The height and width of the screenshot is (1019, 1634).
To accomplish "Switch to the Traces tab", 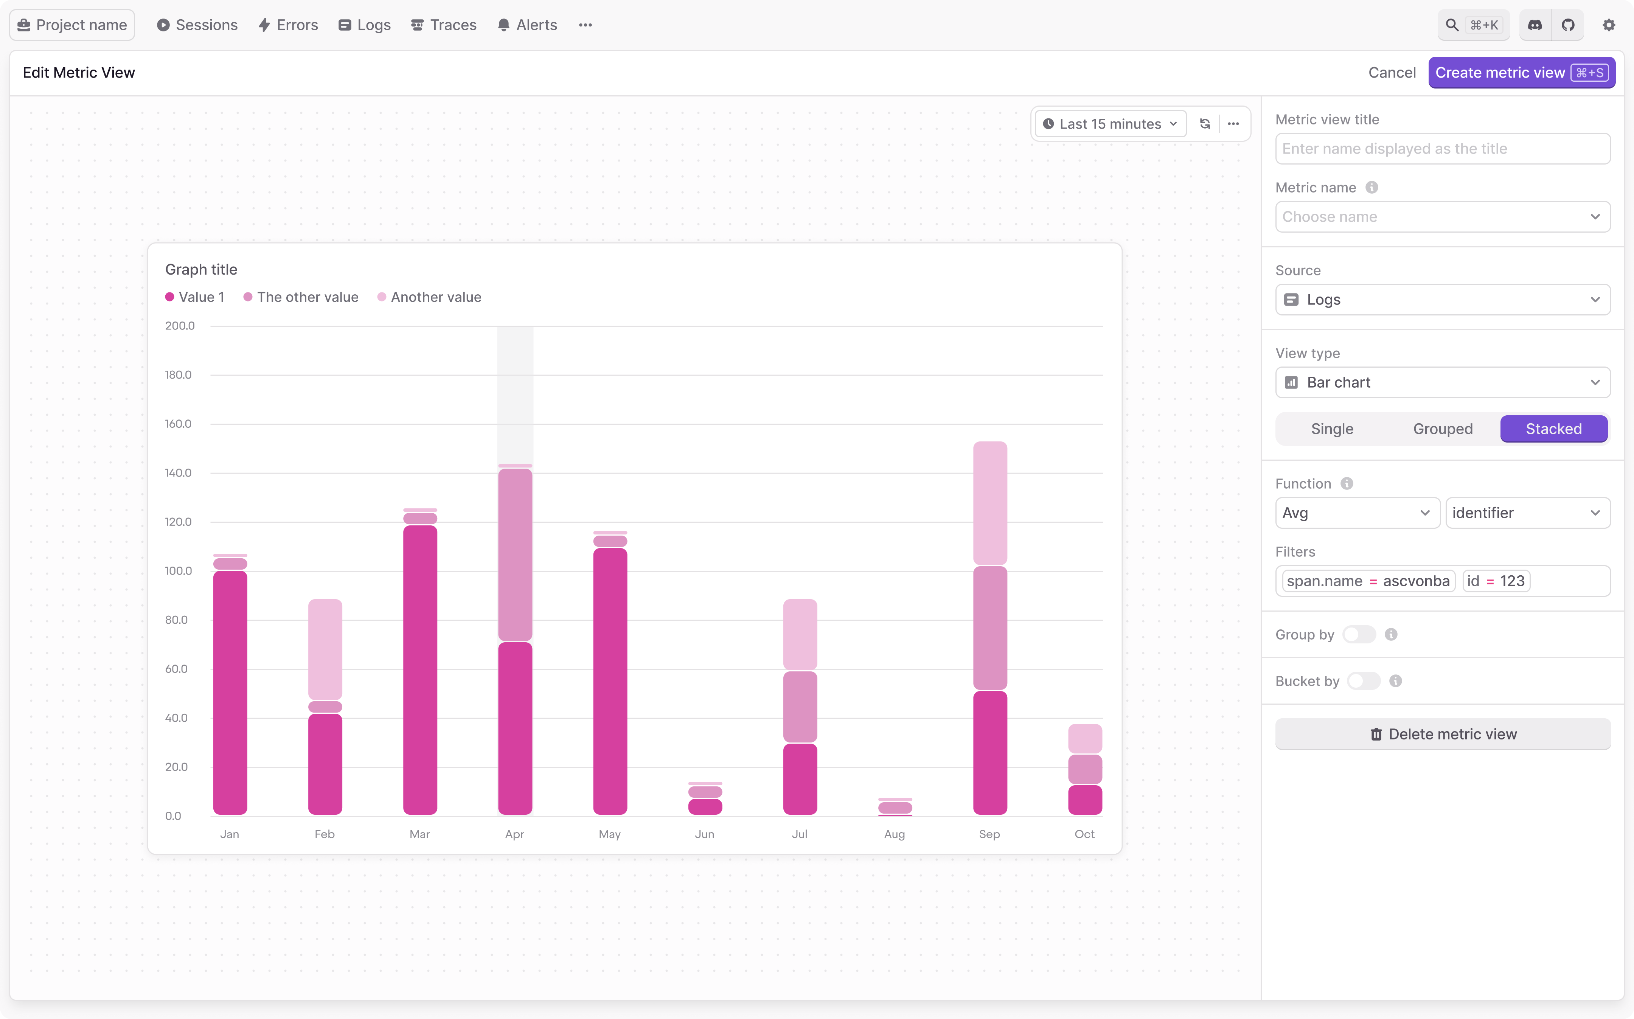I will 443,24.
